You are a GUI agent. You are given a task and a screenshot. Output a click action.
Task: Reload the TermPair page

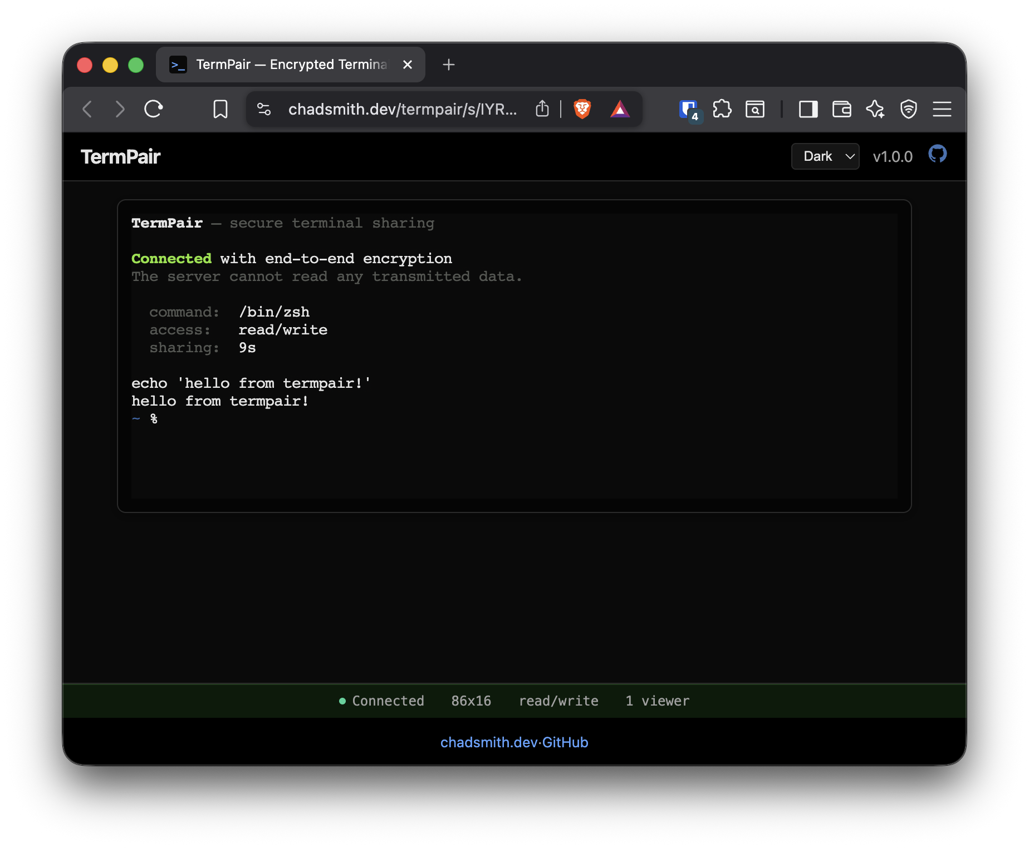(x=154, y=109)
